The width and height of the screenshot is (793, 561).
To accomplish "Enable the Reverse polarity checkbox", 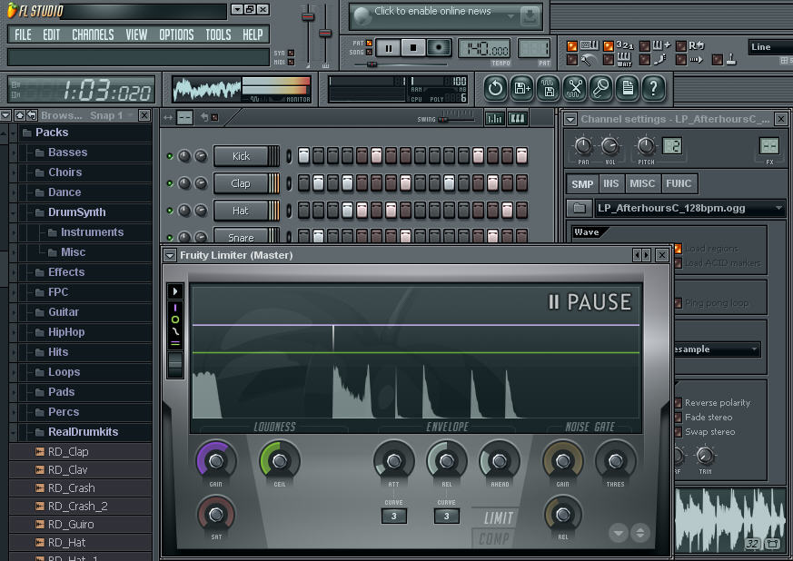I will (x=678, y=403).
